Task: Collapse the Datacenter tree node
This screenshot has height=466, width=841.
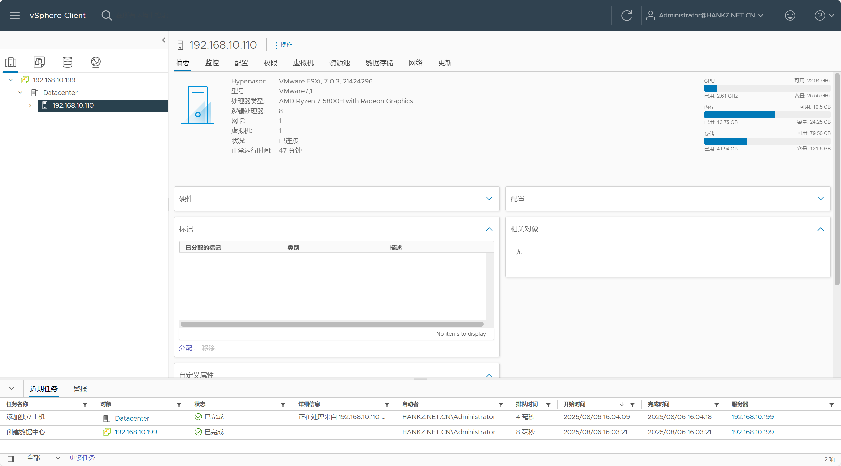Action: (20, 93)
